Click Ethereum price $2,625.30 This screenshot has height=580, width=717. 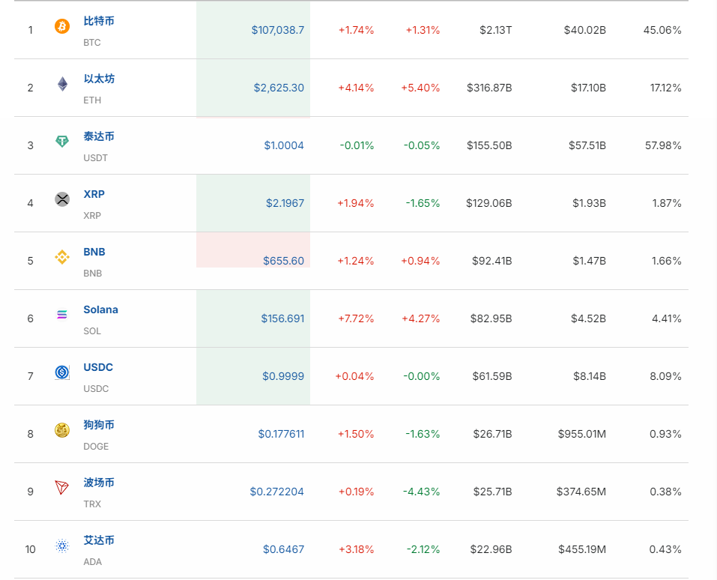pyautogui.click(x=279, y=88)
